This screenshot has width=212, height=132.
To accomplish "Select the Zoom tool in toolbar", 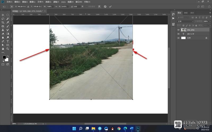I will point(8,49).
